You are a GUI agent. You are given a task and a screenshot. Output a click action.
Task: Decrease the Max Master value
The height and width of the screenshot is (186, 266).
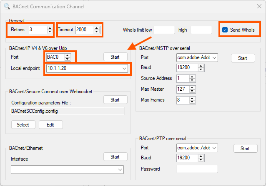192,91
